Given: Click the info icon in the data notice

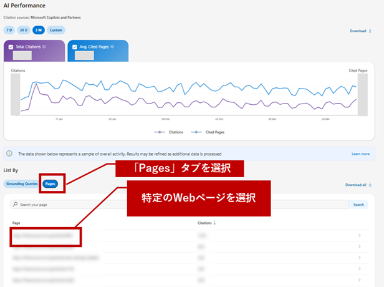Looking at the screenshot, I should 11,153.
